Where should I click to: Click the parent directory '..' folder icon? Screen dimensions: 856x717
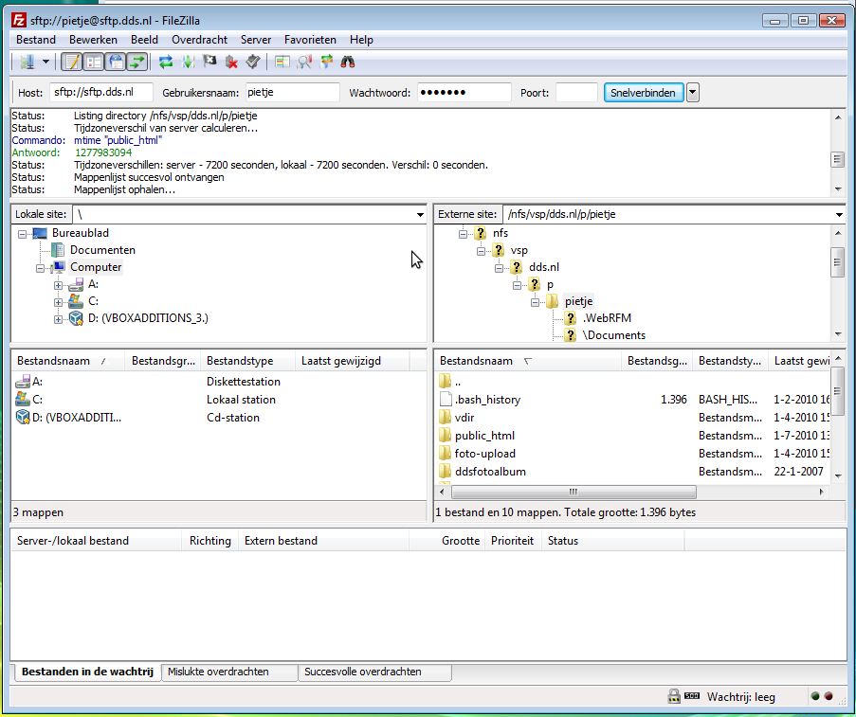pos(446,382)
